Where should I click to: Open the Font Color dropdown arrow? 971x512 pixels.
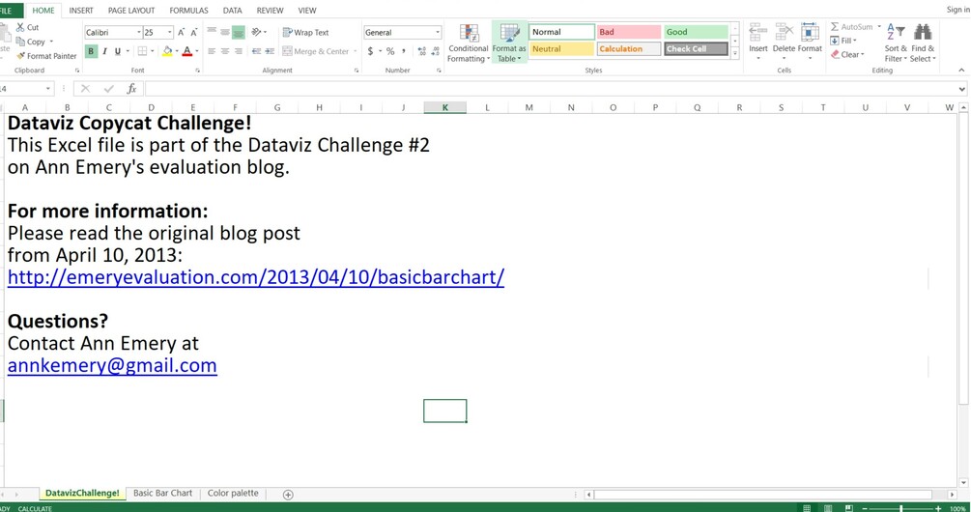coord(197,51)
